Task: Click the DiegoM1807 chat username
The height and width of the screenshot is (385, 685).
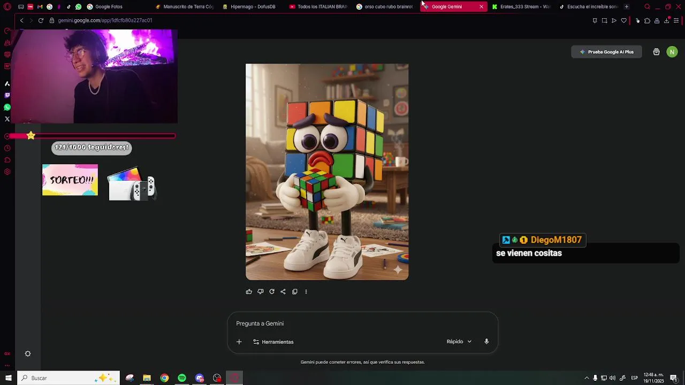Action: pyautogui.click(x=556, y=240)
